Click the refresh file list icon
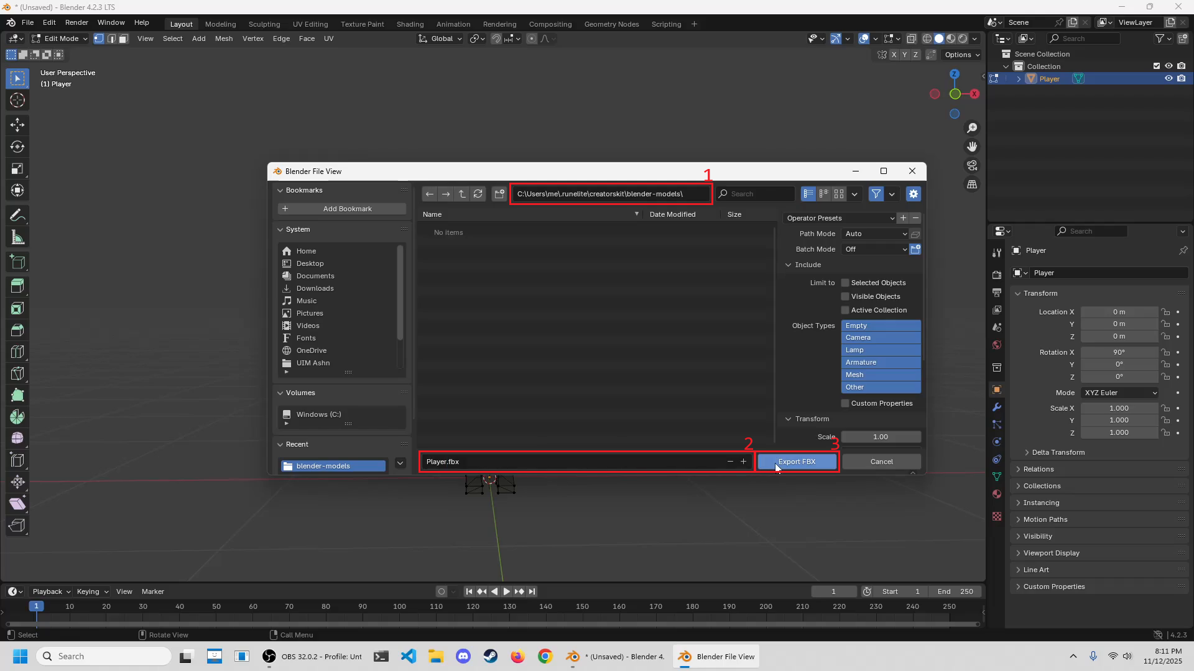Screen dimensions: 1194x671 [x=478, y=194]
